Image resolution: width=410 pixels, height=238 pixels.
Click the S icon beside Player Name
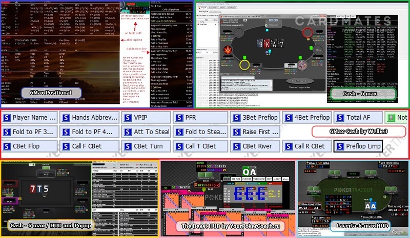point(7,118)
